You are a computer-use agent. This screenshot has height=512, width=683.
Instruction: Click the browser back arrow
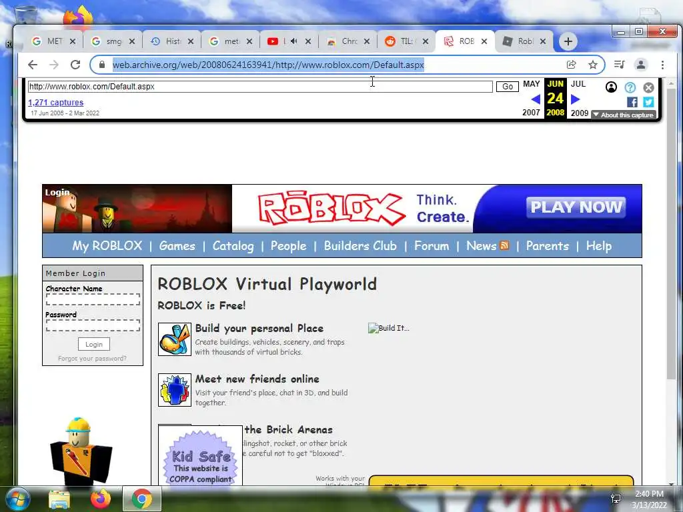click(x=33, y=65)
